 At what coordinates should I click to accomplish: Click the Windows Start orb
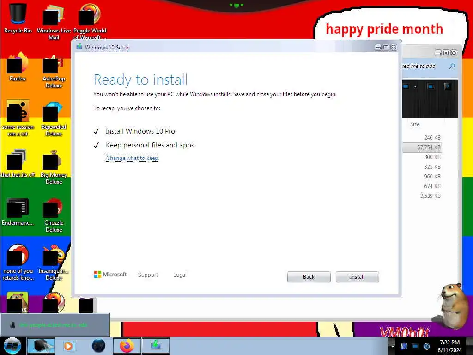coord(12,345)
